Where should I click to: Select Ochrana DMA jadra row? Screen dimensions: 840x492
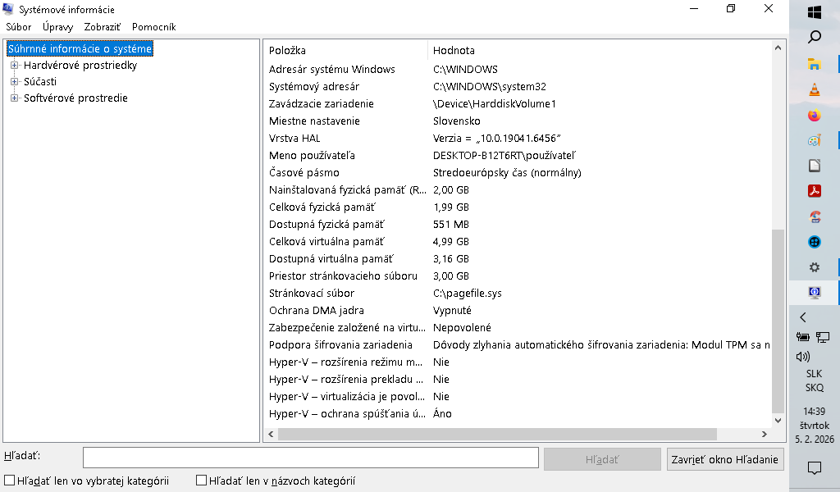[x=518, y=311]
